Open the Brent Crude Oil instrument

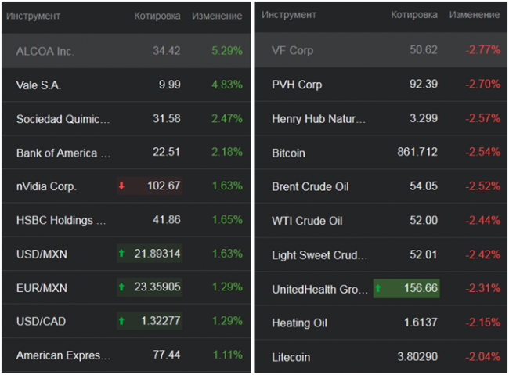pos(310,186)
